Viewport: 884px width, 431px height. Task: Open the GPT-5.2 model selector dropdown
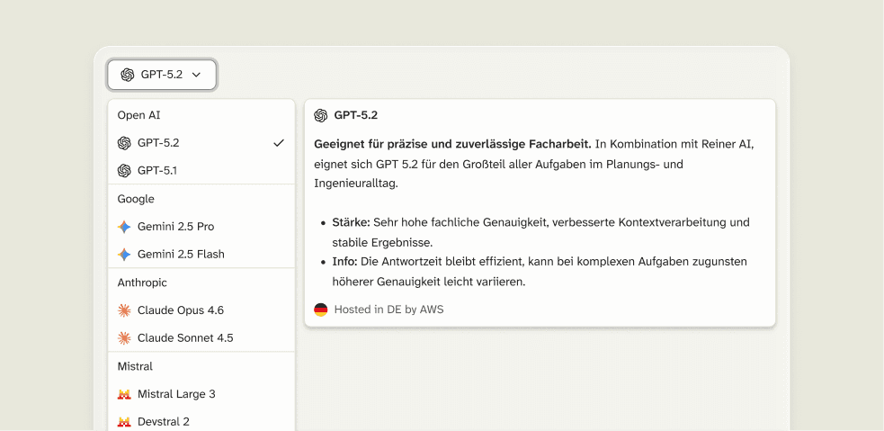click(162, 75)
